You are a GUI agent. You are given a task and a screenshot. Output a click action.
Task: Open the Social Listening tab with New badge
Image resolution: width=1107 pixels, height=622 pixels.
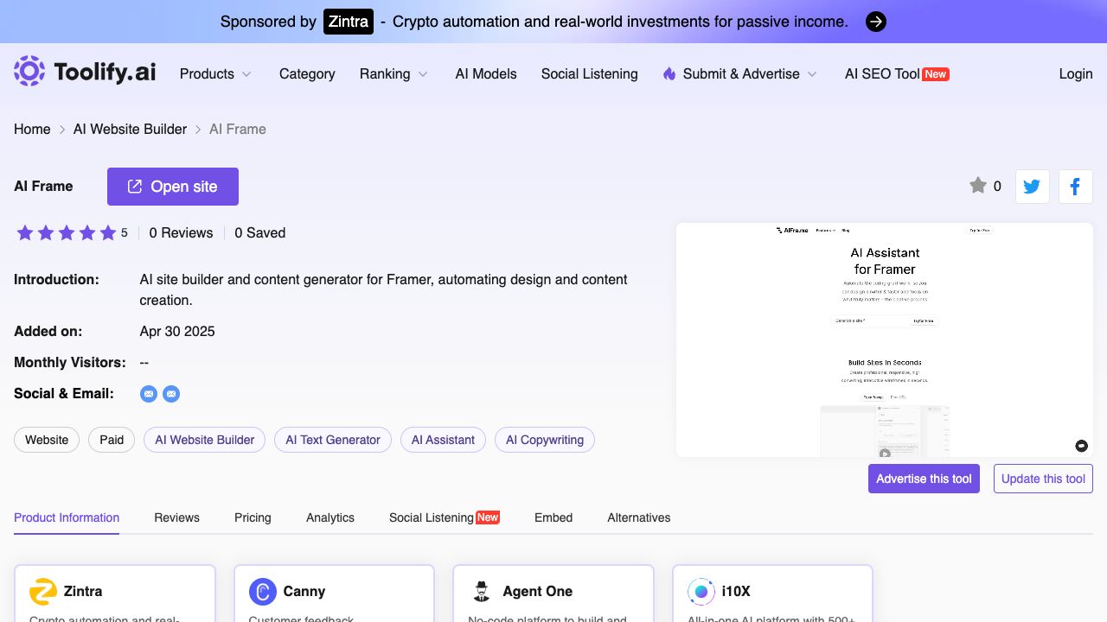[x=444, y=517]
